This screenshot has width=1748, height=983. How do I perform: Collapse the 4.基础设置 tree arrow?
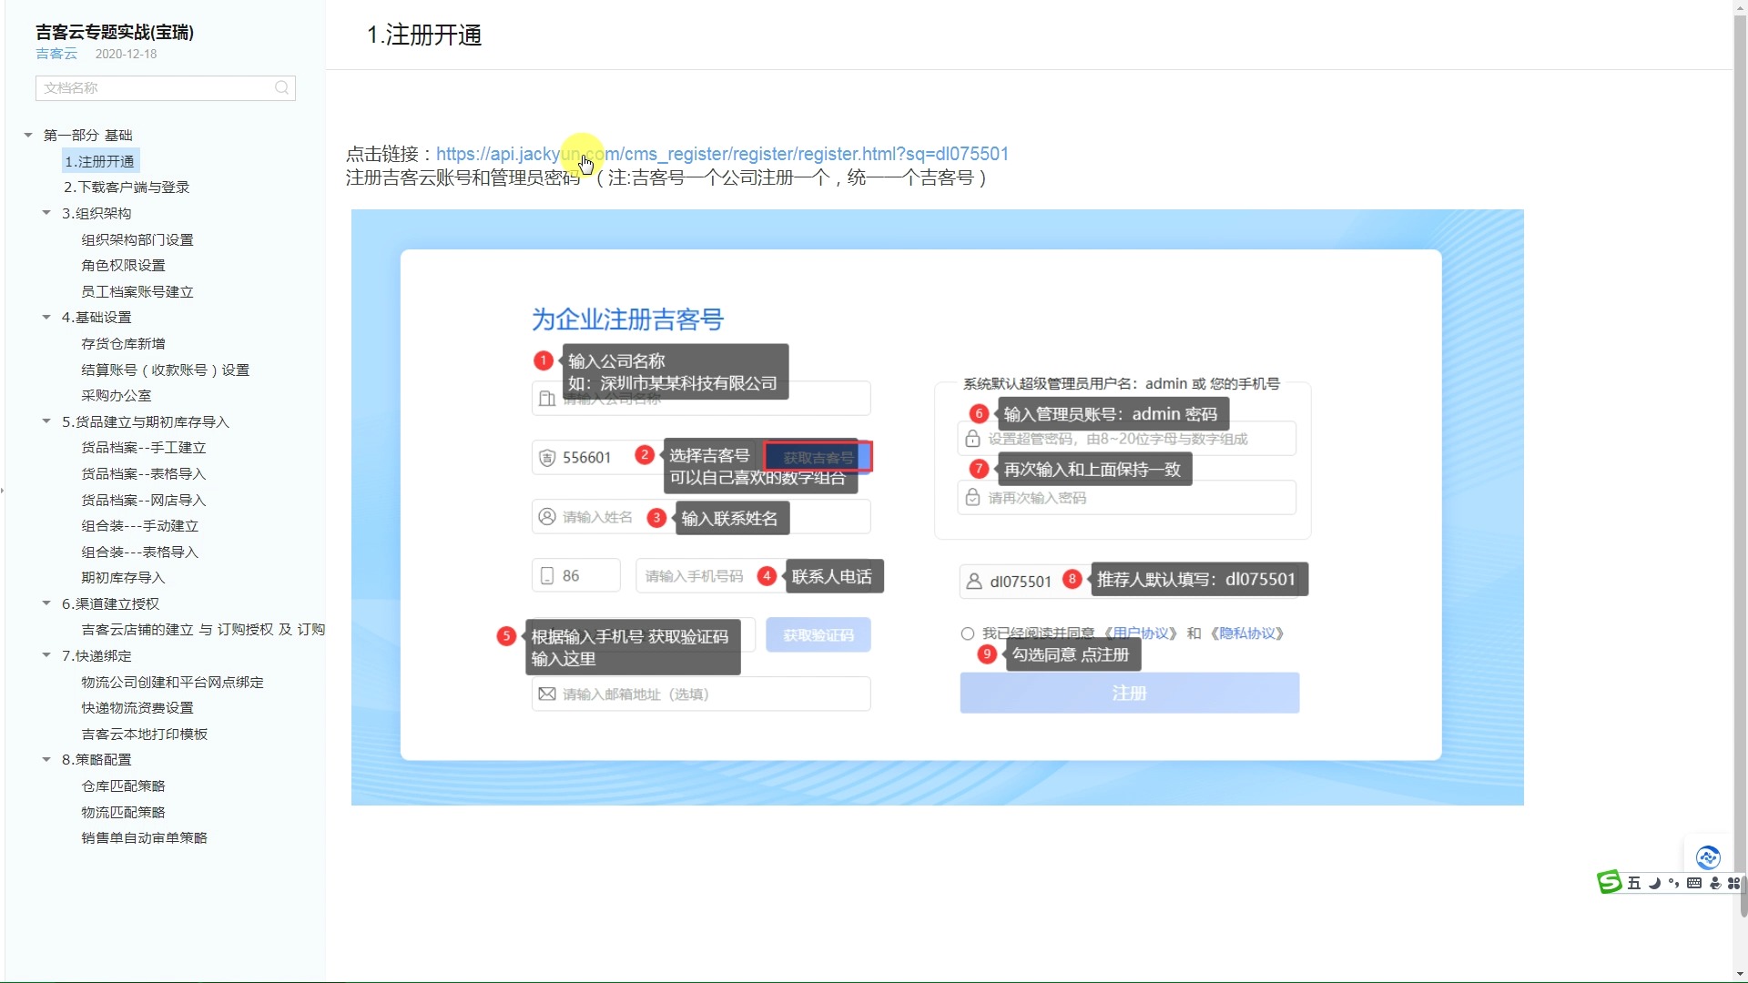point(46,317)
